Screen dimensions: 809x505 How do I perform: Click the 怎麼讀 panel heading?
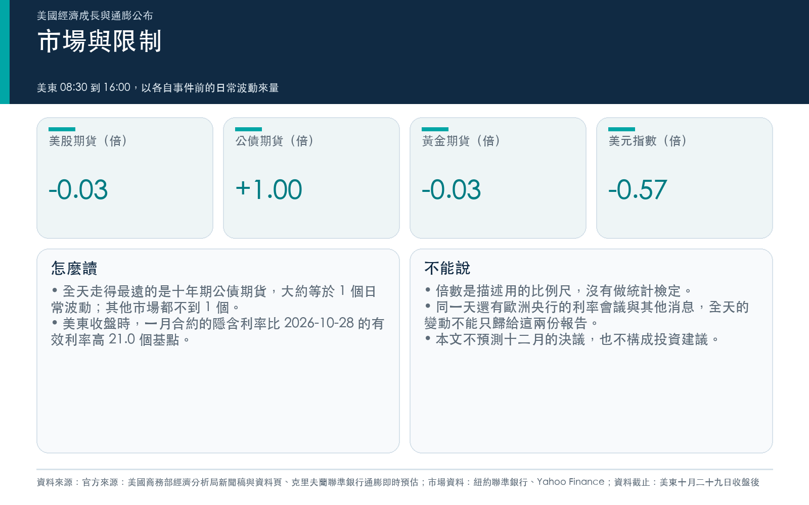tap(74, 268)
